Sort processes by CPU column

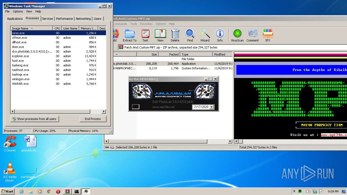point(57,28)
